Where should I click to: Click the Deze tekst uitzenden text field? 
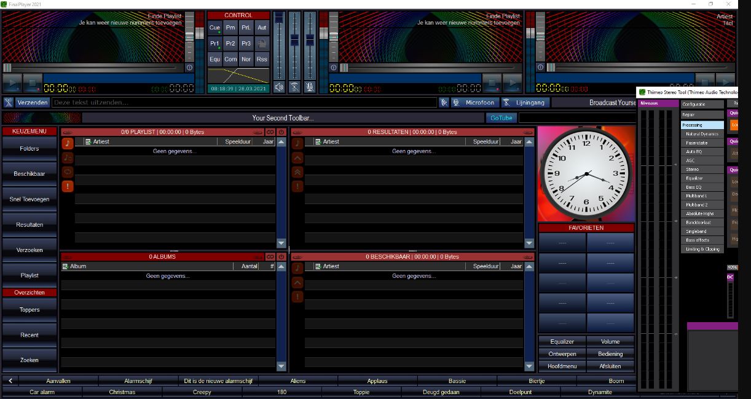point(244,103)
